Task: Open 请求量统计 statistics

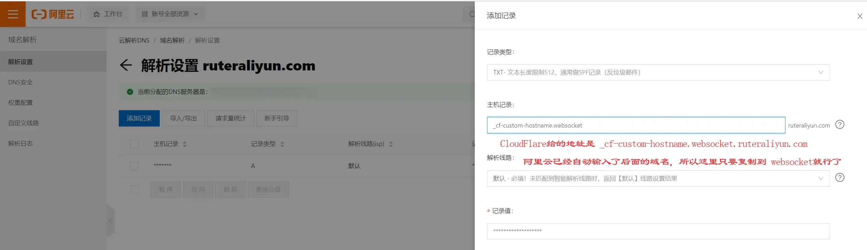Action: (x=230, y=118)
